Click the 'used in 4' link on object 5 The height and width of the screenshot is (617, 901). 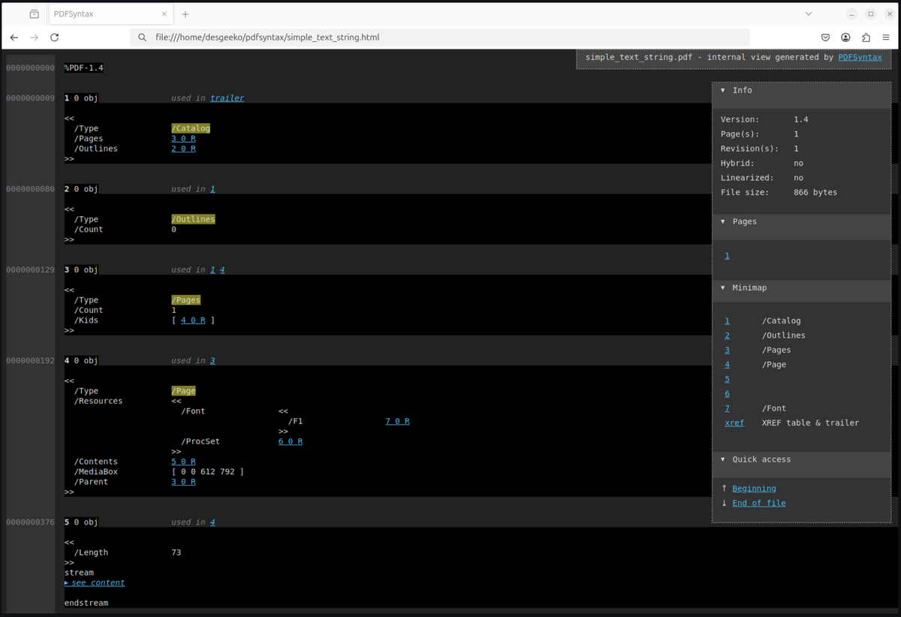pos(212,522)
